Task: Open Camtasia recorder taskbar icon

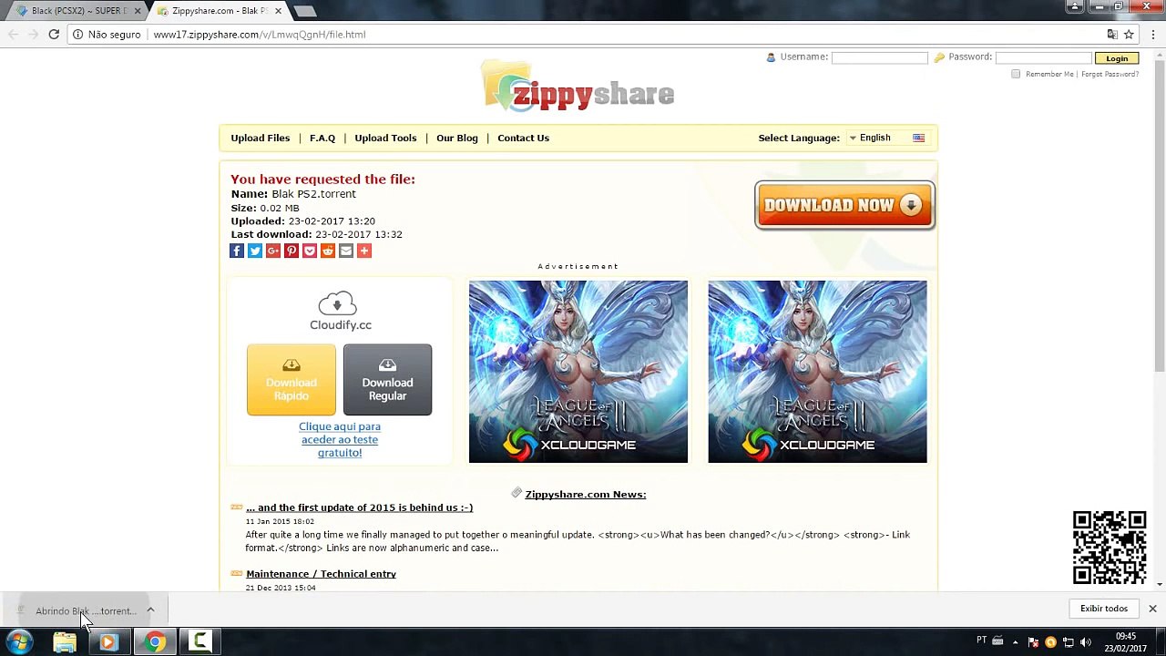Action: (x=199, y=642)
